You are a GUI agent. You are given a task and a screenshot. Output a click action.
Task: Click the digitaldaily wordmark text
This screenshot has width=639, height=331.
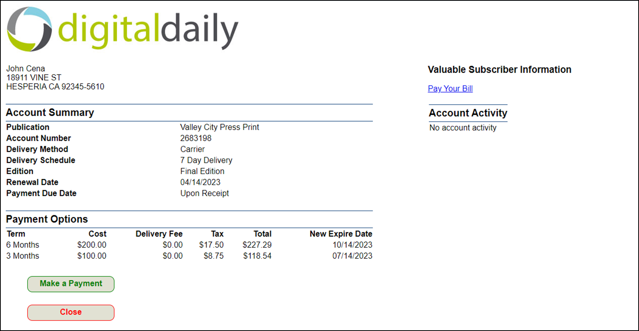(148, 30)
